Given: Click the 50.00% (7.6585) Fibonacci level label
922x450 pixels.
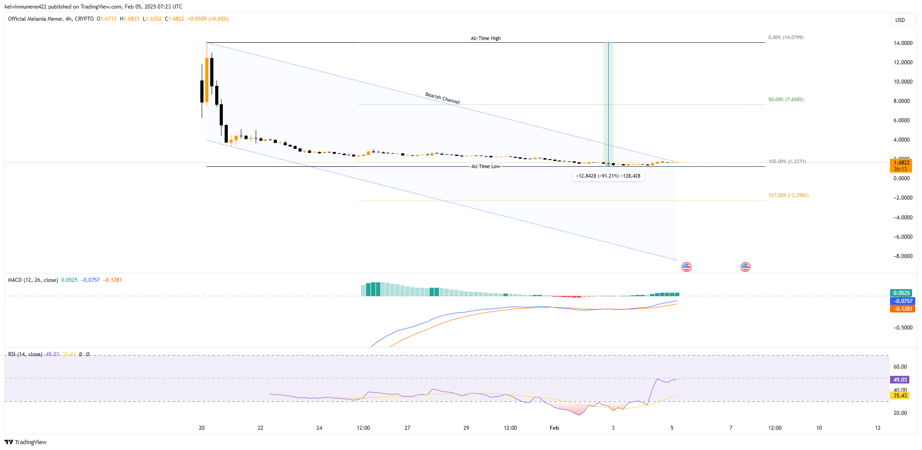Looking at the screenshot, I should click(786, 99).
